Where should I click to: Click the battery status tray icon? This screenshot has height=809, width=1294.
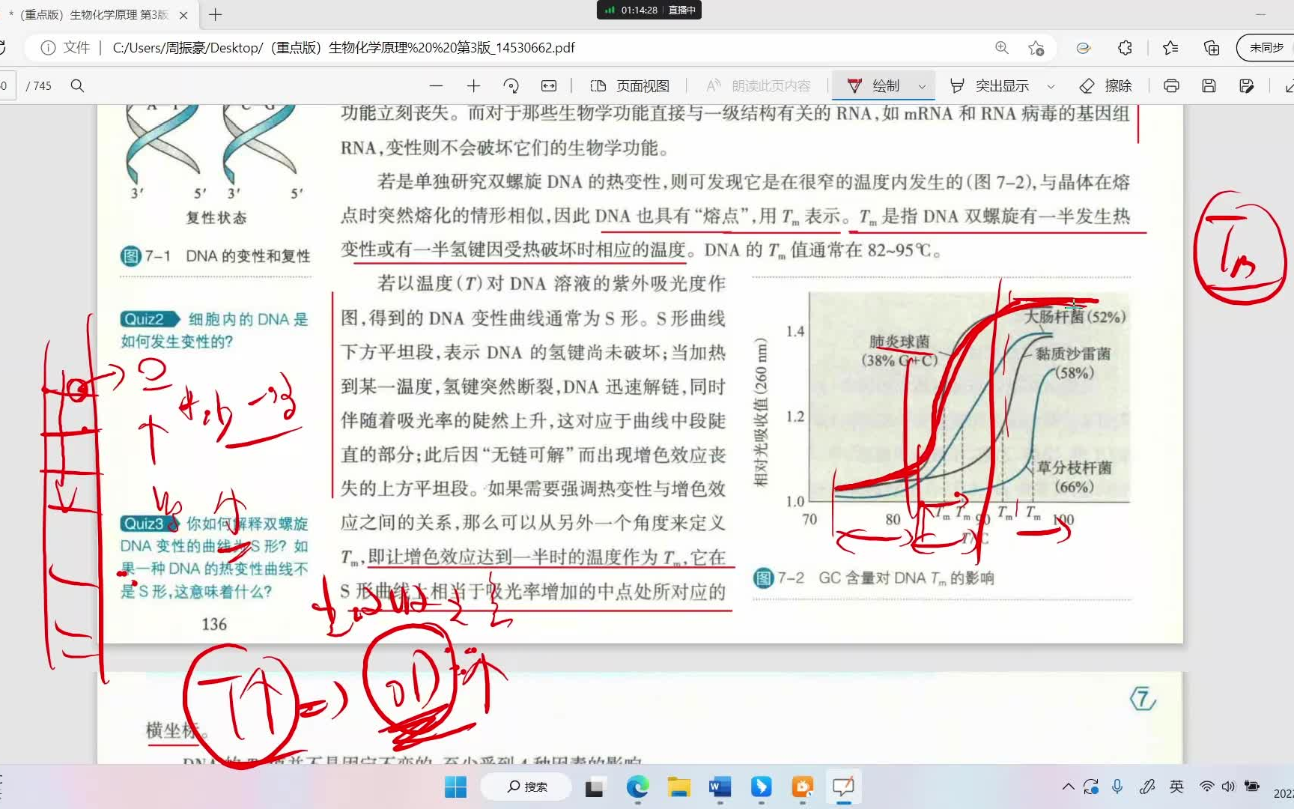[x=1251, y=787]
